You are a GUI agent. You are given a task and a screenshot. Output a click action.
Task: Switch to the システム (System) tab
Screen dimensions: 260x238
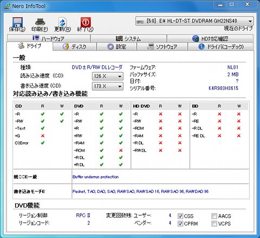(128, 38)
